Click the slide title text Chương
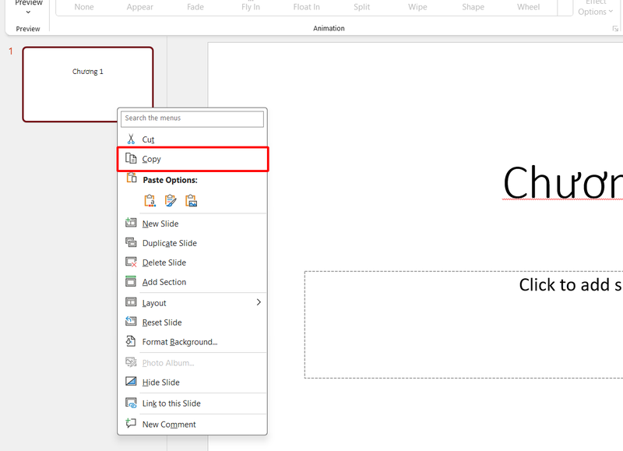Viewport: 623px width, 451px height. point(562,182)
